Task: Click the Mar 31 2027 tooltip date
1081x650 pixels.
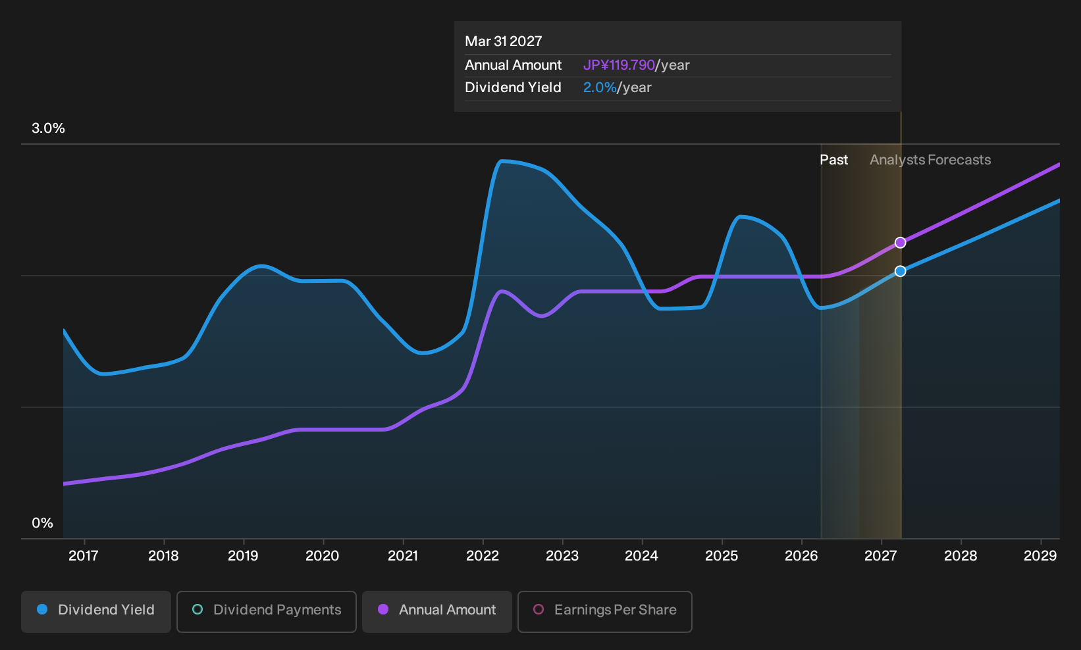Action: pos(504,41)
